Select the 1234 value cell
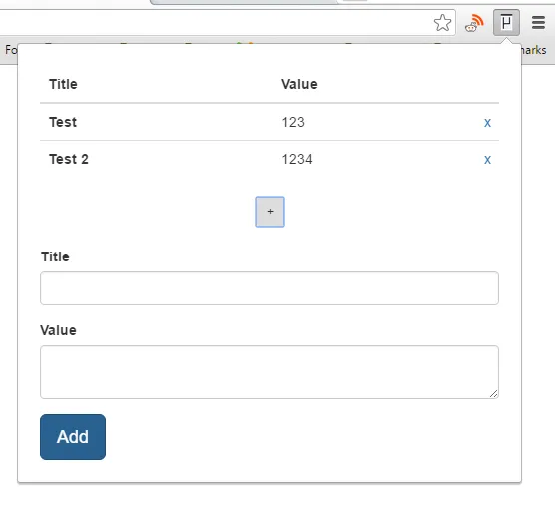Screen dimensions: 555x513 pyautogui.click(x=297, y=160)
